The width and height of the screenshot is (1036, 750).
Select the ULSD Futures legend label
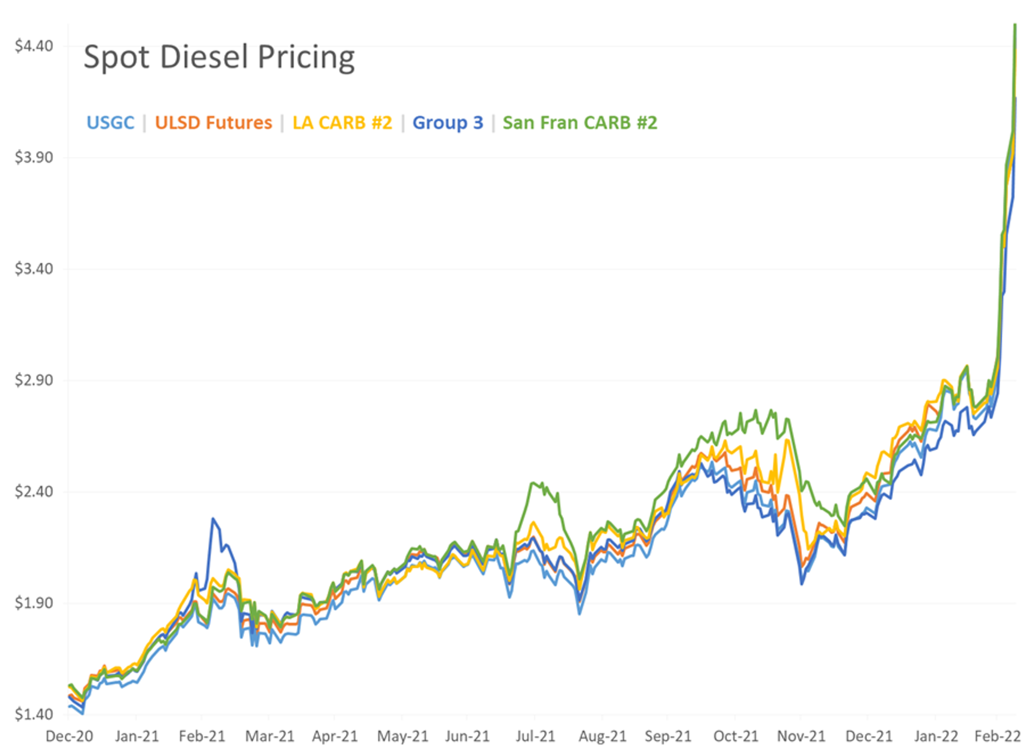point(213,123)
